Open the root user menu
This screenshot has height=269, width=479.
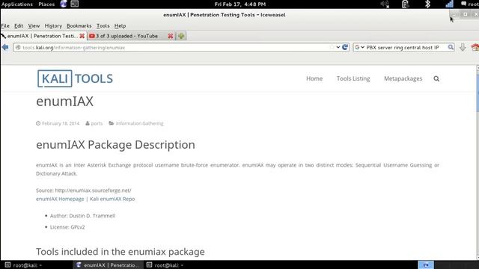pos(470,4)
